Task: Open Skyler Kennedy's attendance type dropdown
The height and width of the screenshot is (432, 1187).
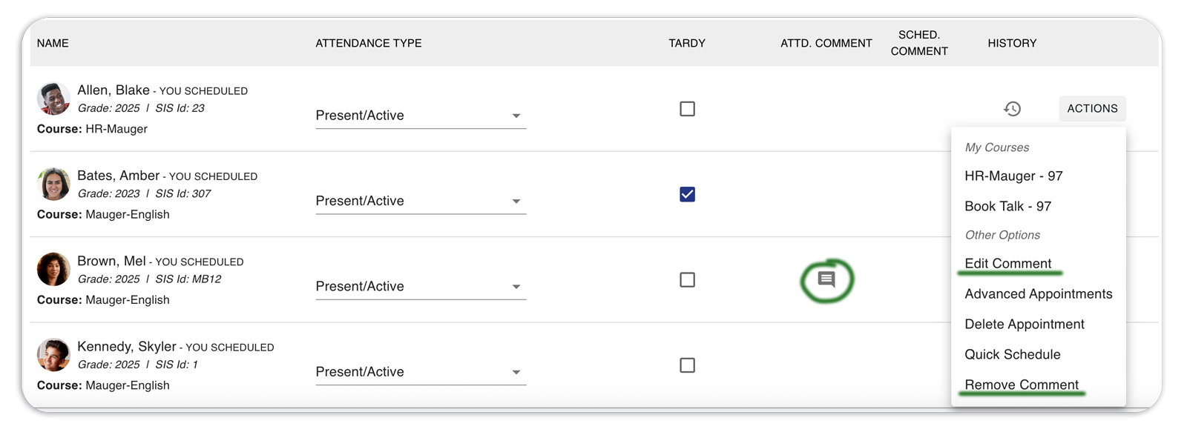Action: coord(421,372)
